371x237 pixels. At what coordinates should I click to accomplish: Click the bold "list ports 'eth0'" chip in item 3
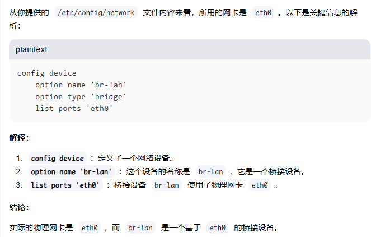65,185
